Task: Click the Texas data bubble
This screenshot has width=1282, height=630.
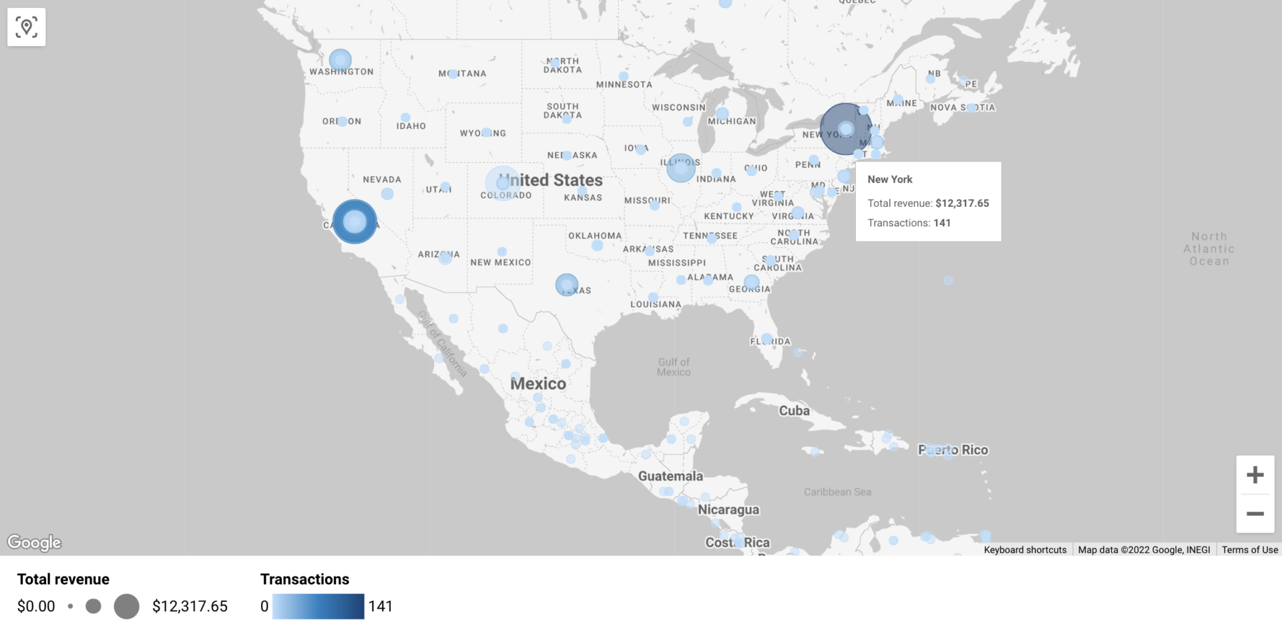Action: coord(568,284)
